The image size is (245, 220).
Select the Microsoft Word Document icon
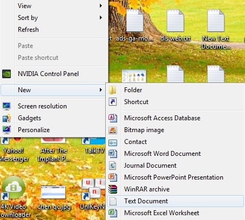point(113,154)
